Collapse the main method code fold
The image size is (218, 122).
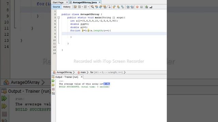point(59,18)
